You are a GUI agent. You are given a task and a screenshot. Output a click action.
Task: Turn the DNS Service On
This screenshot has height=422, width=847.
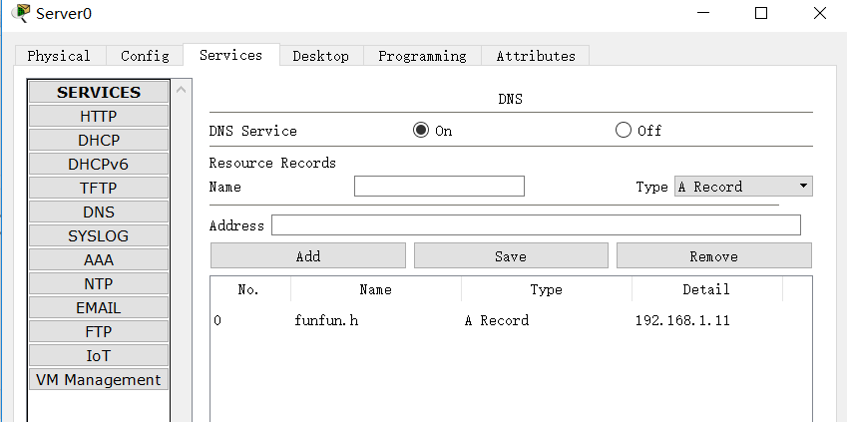(x=421, y=131)
